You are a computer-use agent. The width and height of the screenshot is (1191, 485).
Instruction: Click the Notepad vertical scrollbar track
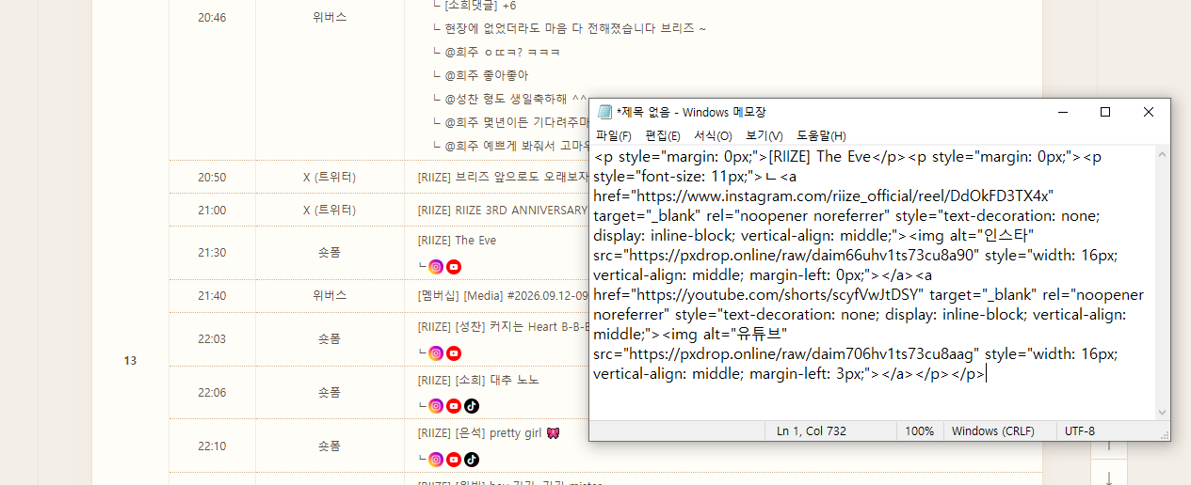(x=1164, y=282)
